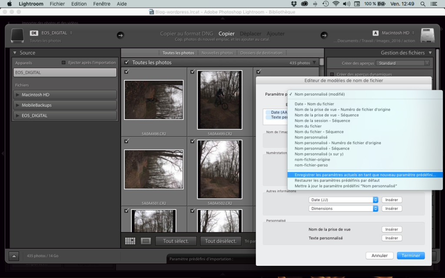The image size is (445, 278).
Task: Switch to Nouvelles photos tab
Action: tap(217, 53)
